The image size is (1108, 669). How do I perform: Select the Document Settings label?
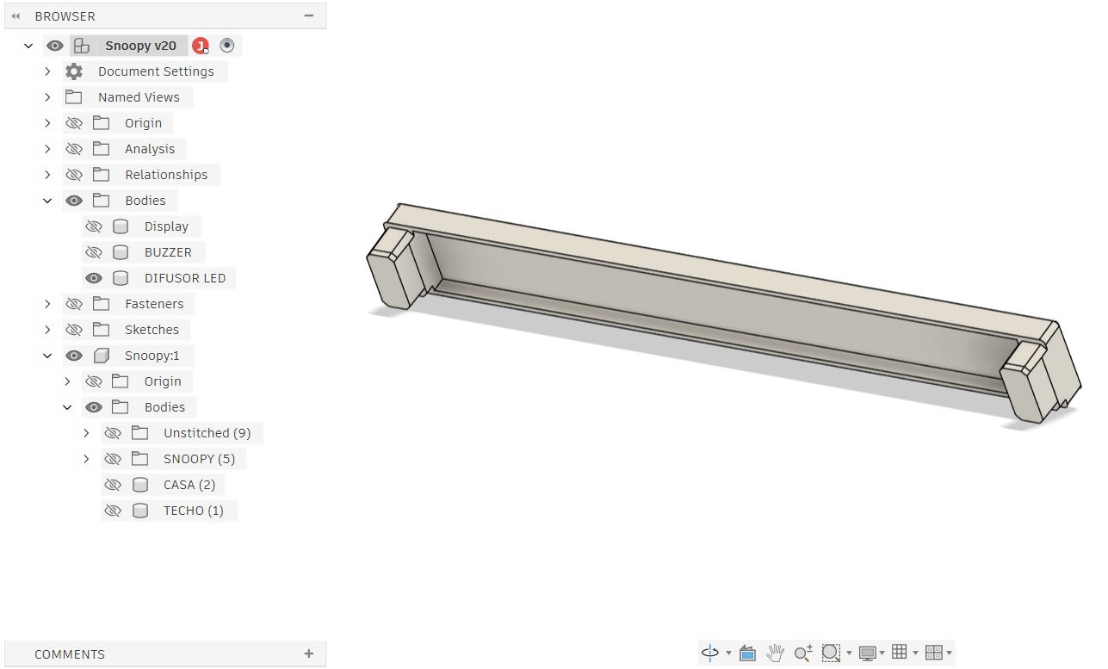click(x=156, y=71)
